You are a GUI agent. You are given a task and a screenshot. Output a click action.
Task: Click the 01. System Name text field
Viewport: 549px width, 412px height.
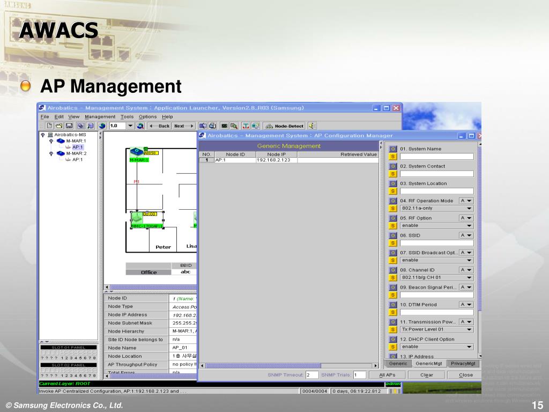436,157
